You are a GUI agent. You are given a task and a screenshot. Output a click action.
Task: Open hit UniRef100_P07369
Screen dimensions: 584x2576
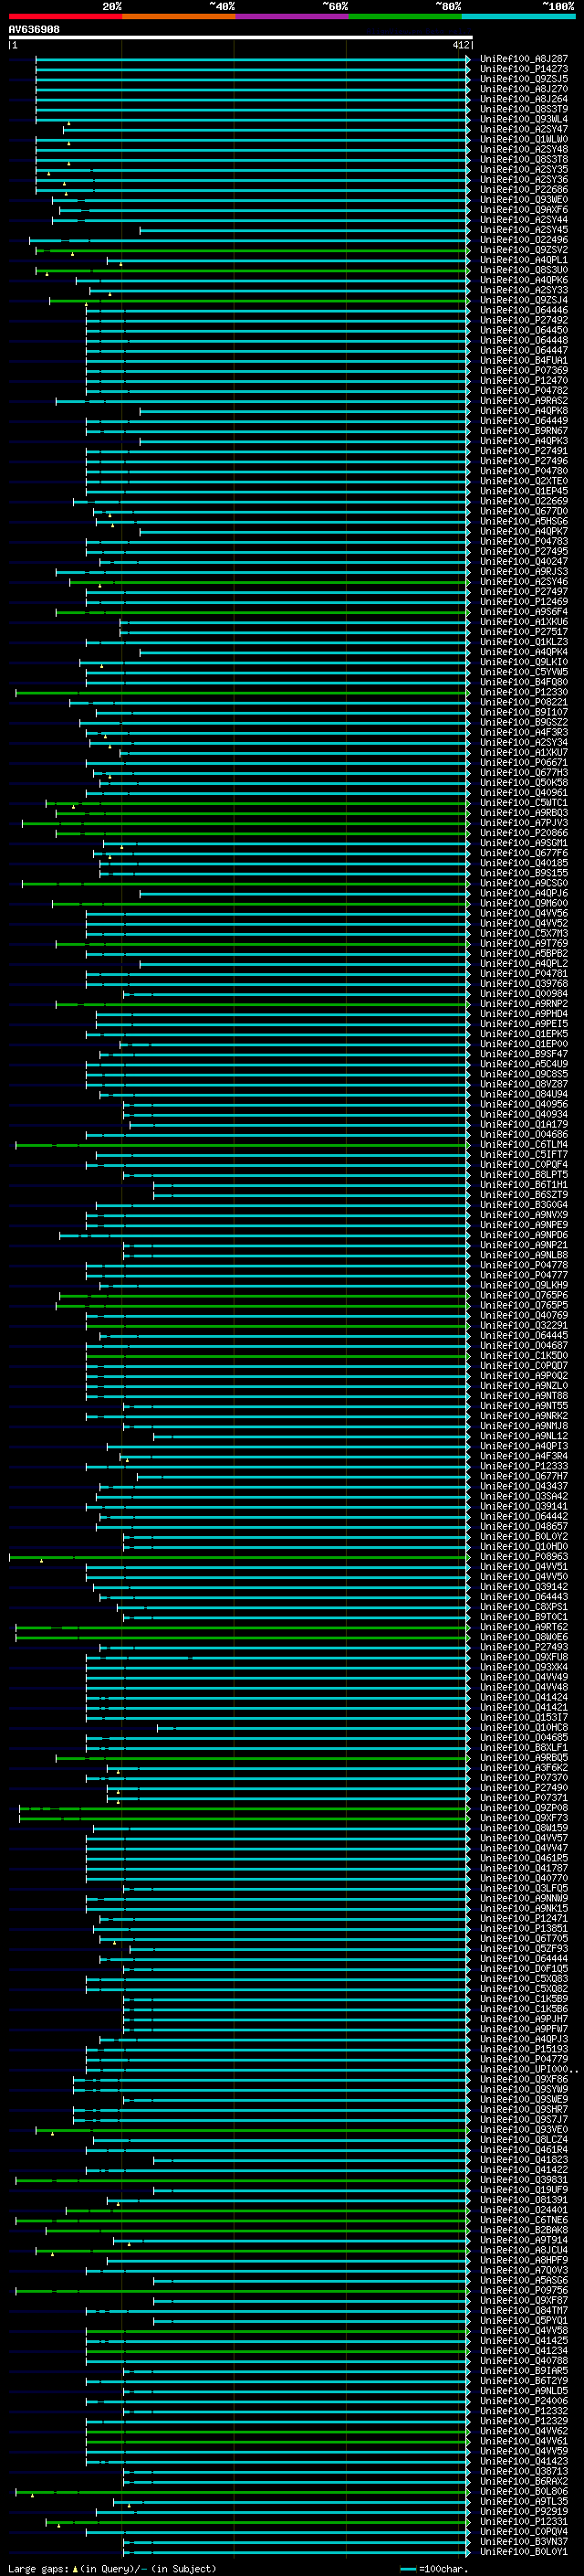point(524,371)
